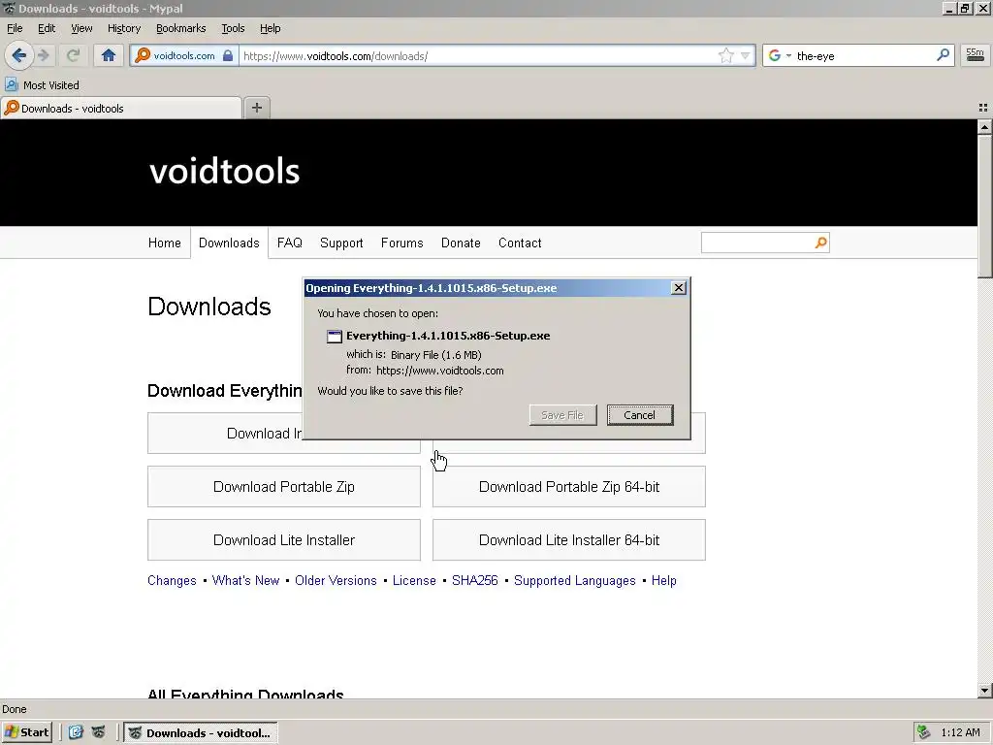Open the What's New link
This screenshot has height=745, width=993.
(245, 580)
